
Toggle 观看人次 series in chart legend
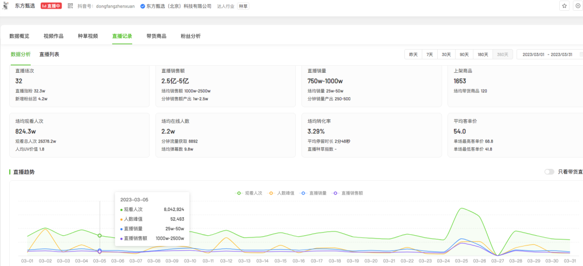(250, 193)
